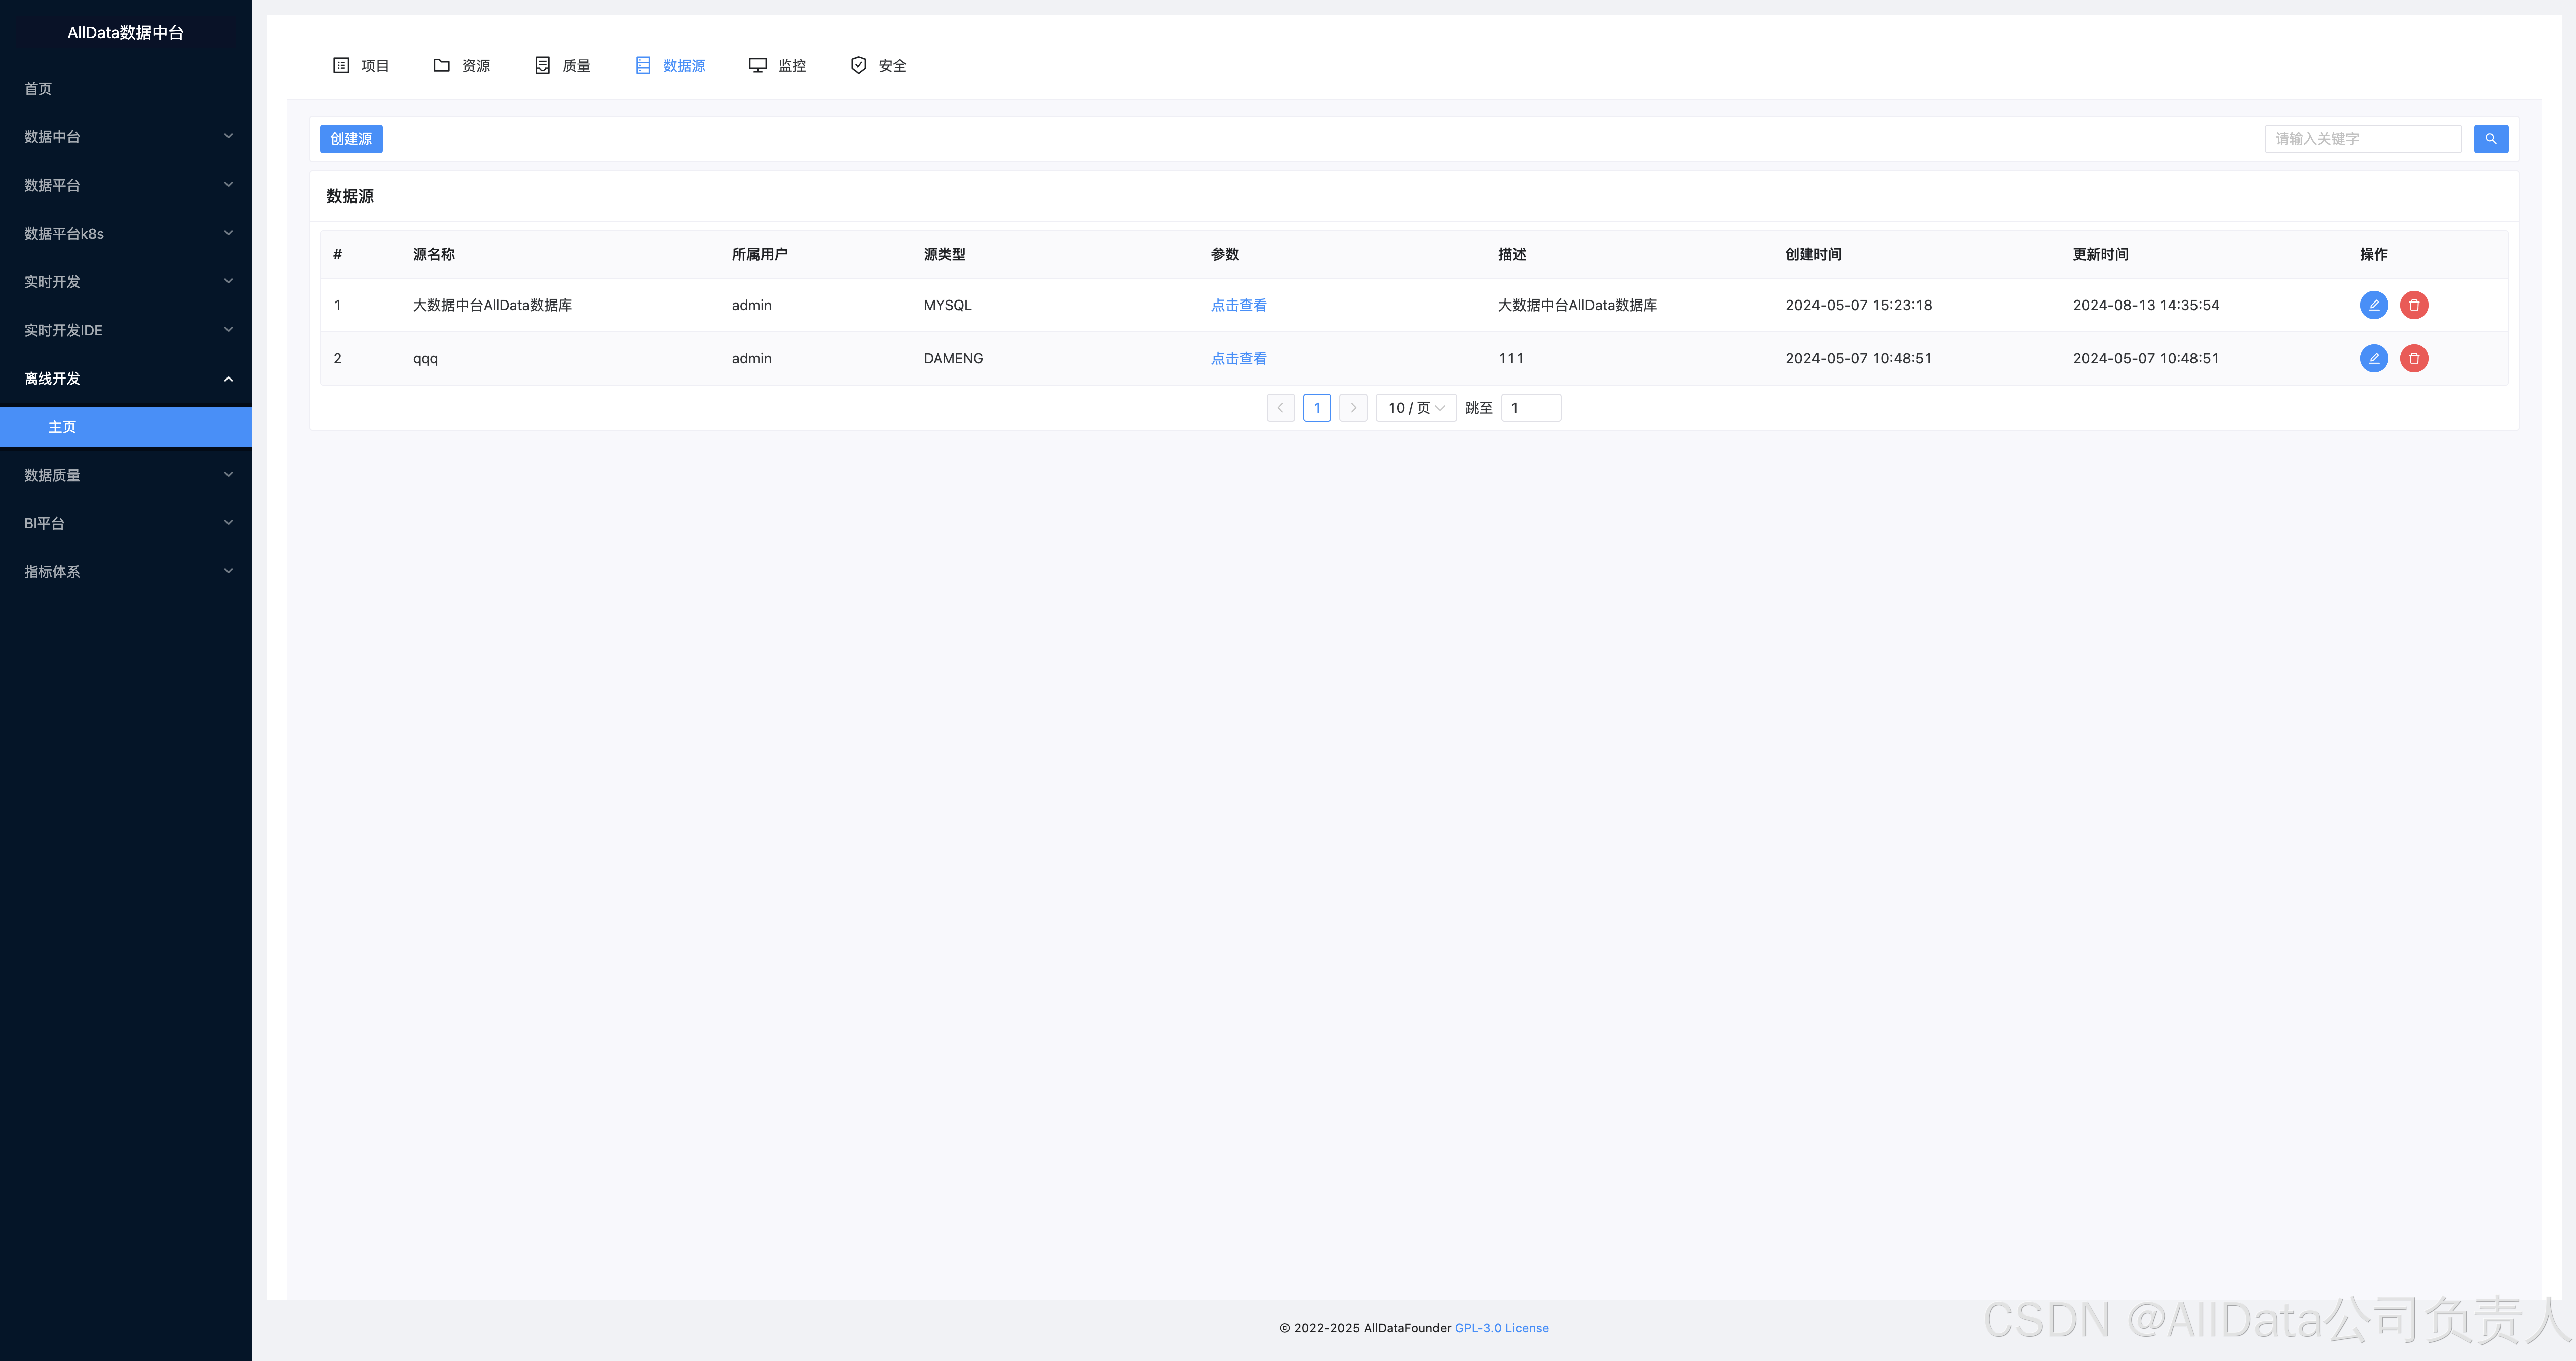This screenshot has height=1361, width=2576.
Task: Click the keyword search input field
Action: tap(2362, 139)
